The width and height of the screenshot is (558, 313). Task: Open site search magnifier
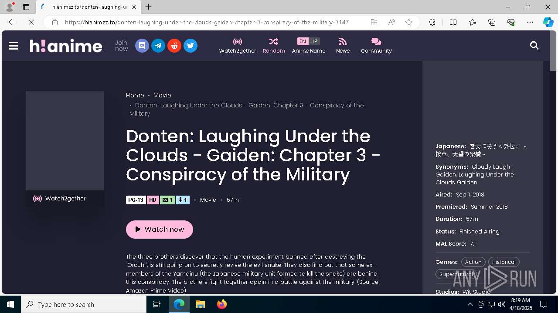click(x=534, y=46)
